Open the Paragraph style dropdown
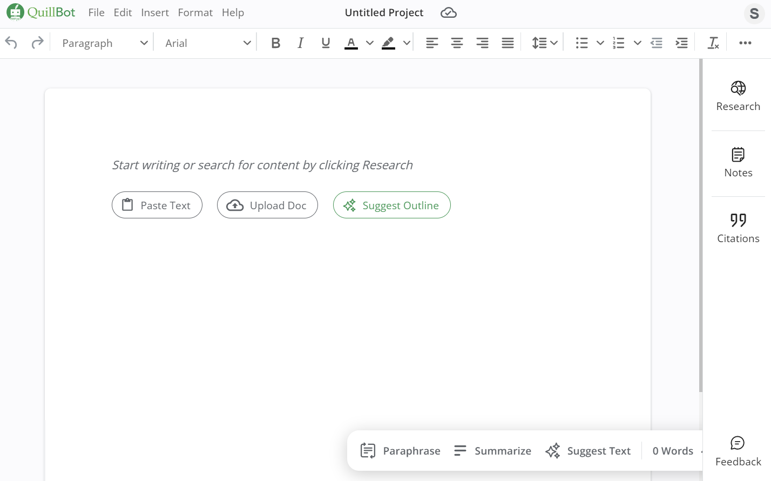The width and height of the screenshot is (771, 481). 104,43
